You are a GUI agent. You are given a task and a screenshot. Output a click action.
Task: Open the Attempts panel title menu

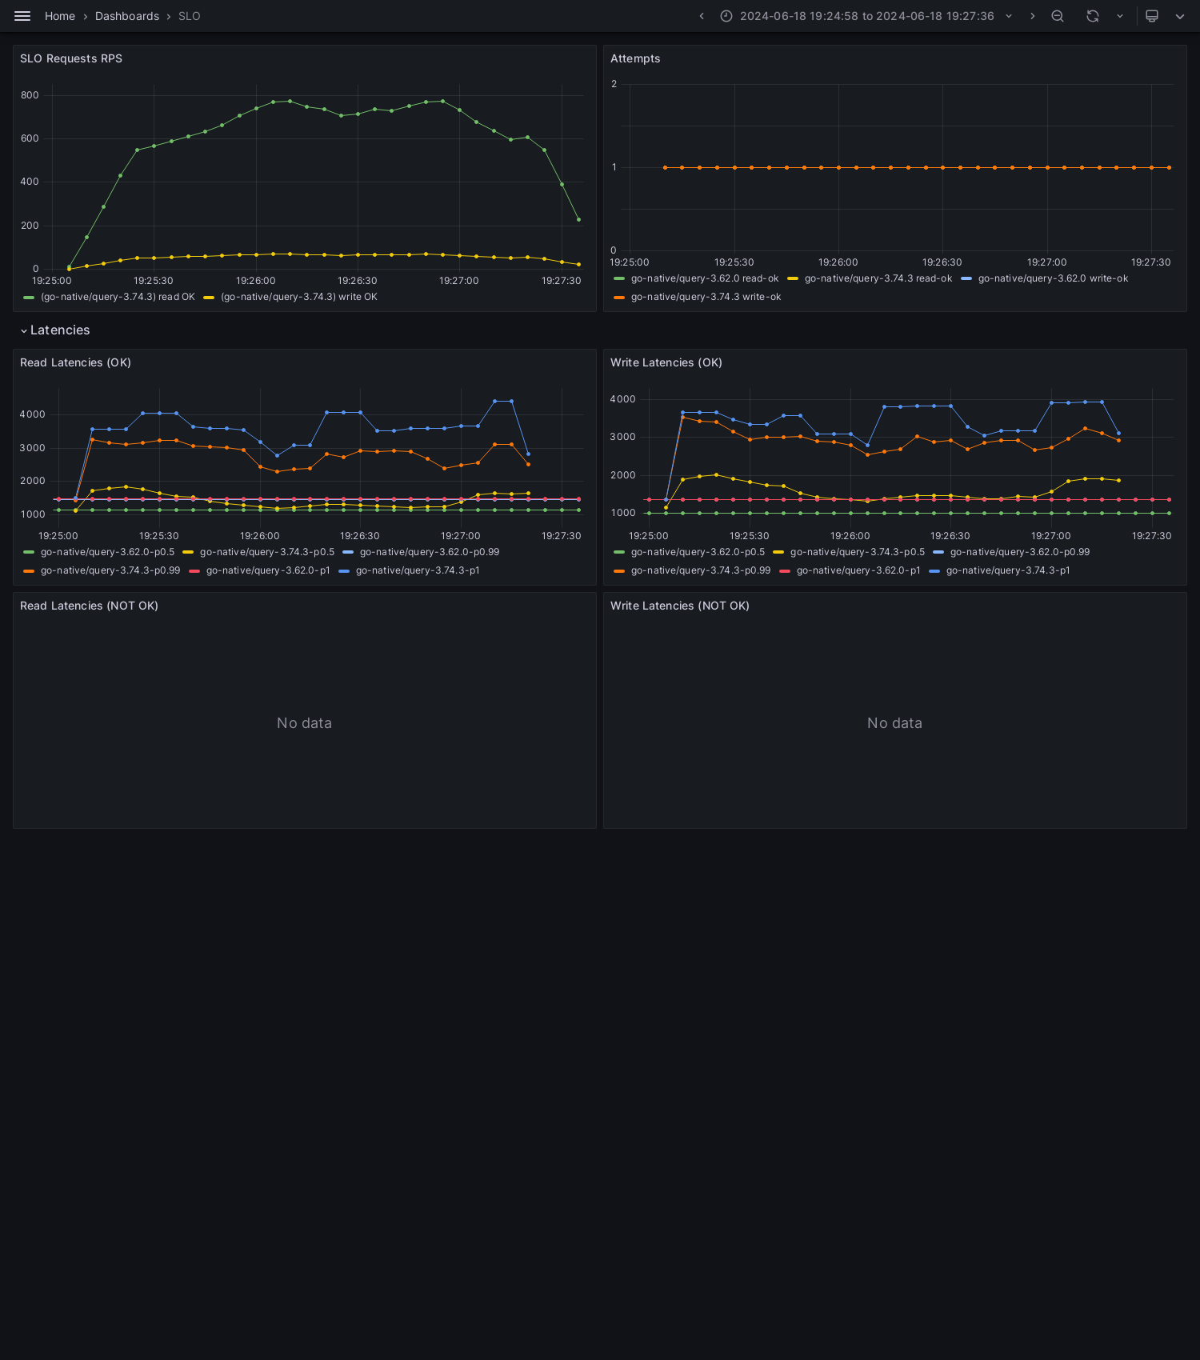click(x=635, y=58)
